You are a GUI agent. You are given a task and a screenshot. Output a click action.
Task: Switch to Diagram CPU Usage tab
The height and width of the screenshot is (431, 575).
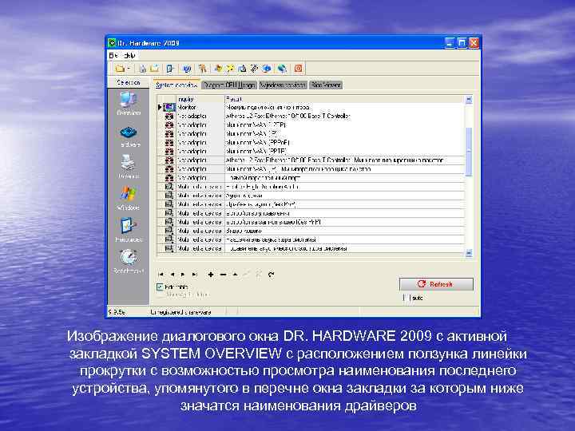(229, 85)
